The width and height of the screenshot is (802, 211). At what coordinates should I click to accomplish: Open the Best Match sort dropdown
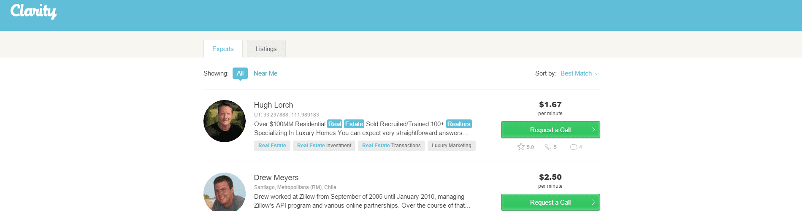[x=579, y=73]
